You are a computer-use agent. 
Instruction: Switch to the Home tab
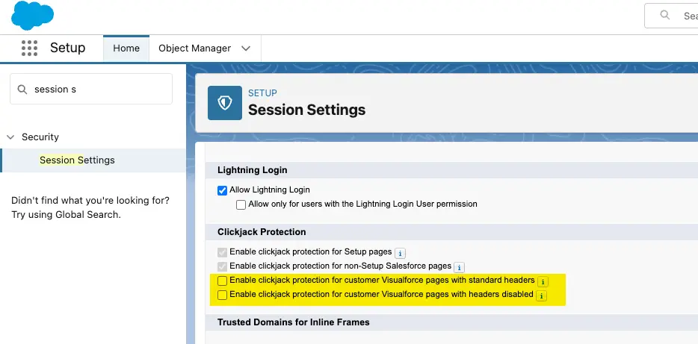coord(126,49)
